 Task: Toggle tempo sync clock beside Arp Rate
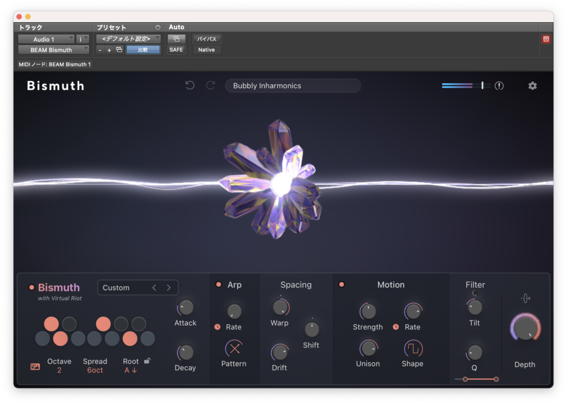tap(217, 327)
